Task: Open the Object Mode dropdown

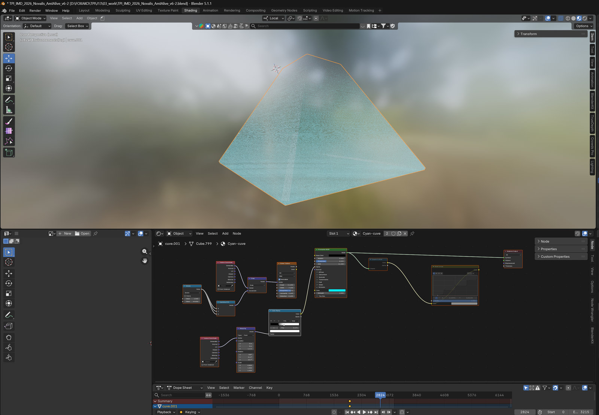Action: point(30,18)
